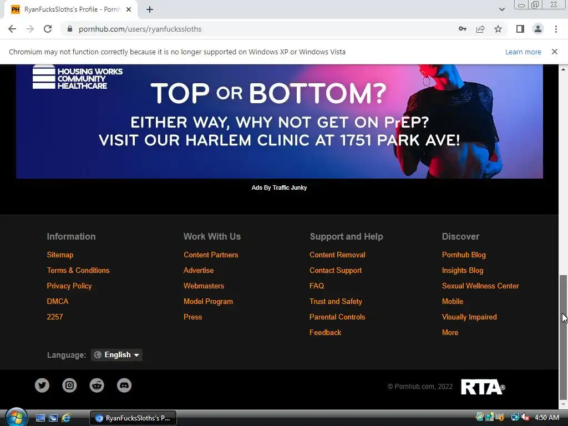
Task: Click the Learn more link in infobar
Action: (523, 52)
